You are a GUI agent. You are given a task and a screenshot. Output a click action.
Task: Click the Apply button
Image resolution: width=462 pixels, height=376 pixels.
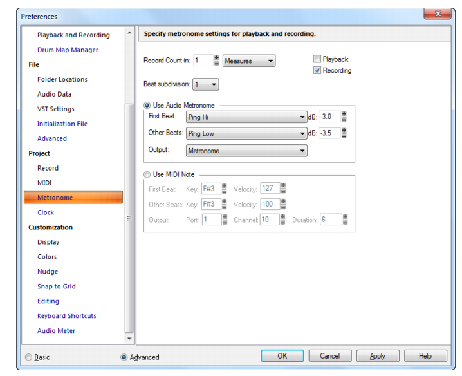tap(378, 356)
